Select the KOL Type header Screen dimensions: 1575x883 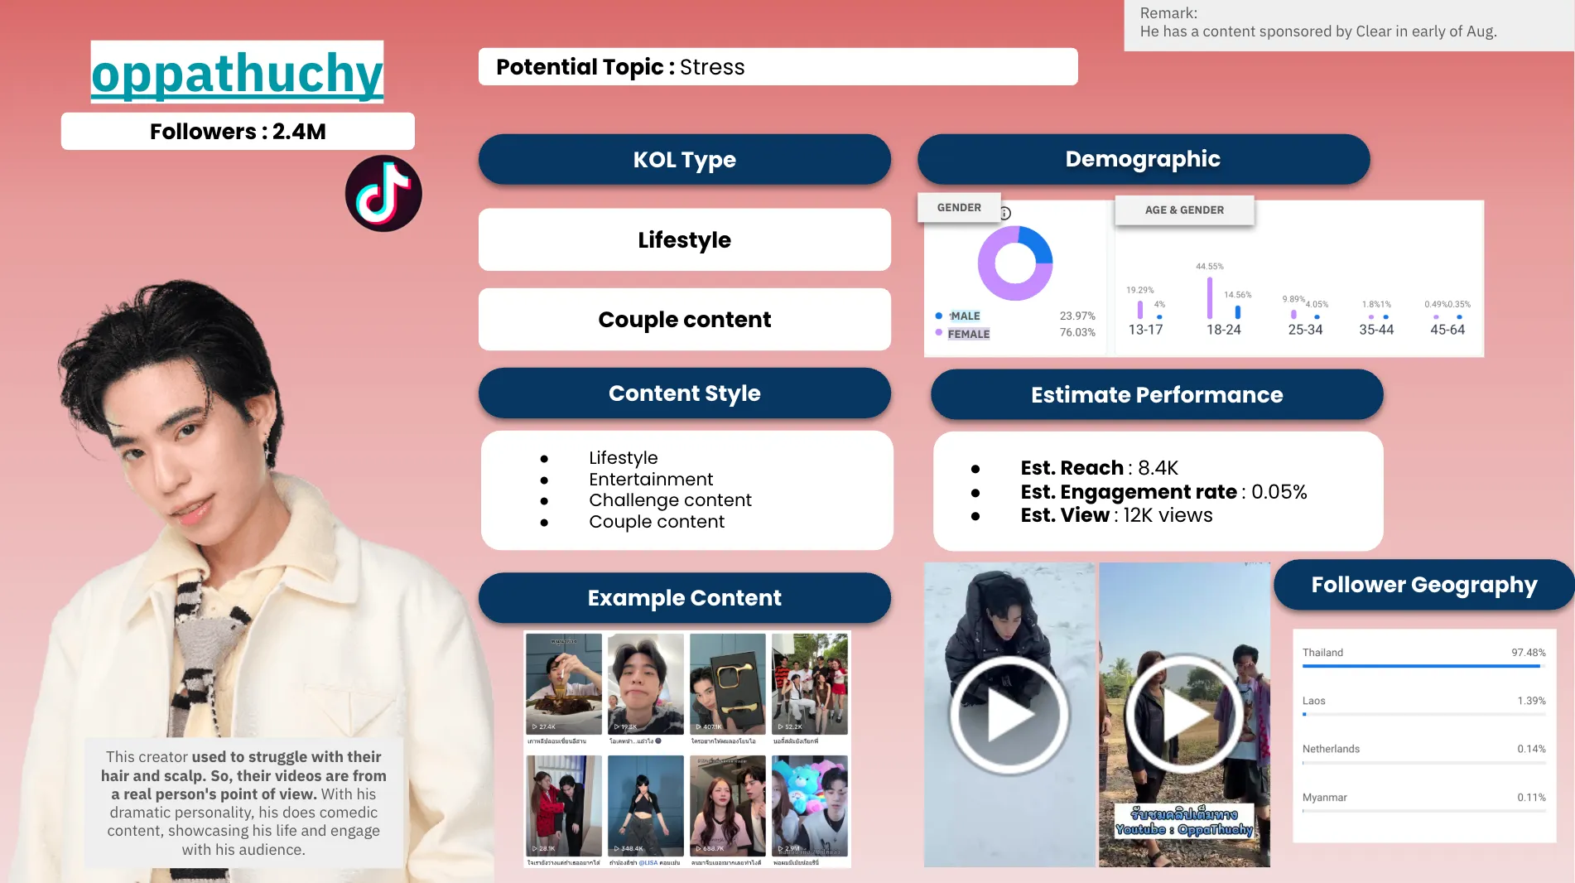(x=685, y=159)
